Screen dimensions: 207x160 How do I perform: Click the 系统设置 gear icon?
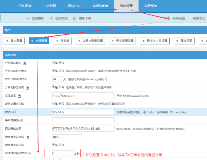point(169,18)
